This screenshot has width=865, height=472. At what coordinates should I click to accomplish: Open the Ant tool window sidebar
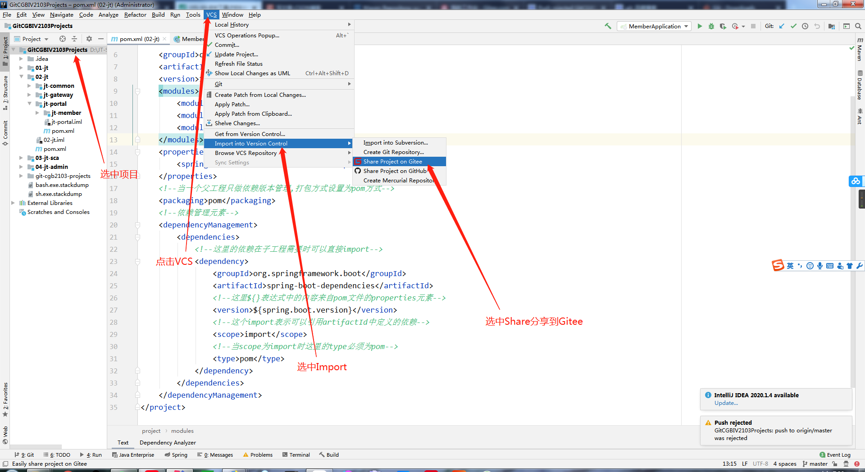(x=860, y=116)
